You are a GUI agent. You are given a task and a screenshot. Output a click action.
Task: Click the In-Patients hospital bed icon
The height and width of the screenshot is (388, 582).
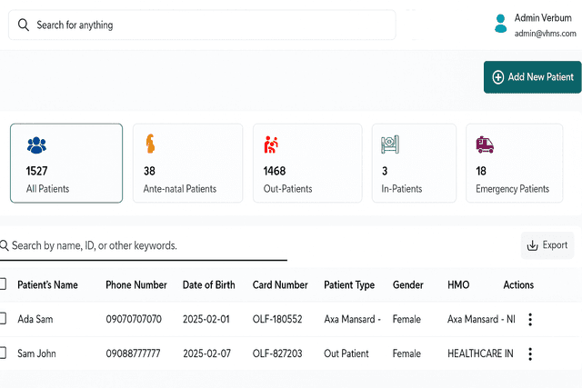pyautogui.click(x=390, y=144)
